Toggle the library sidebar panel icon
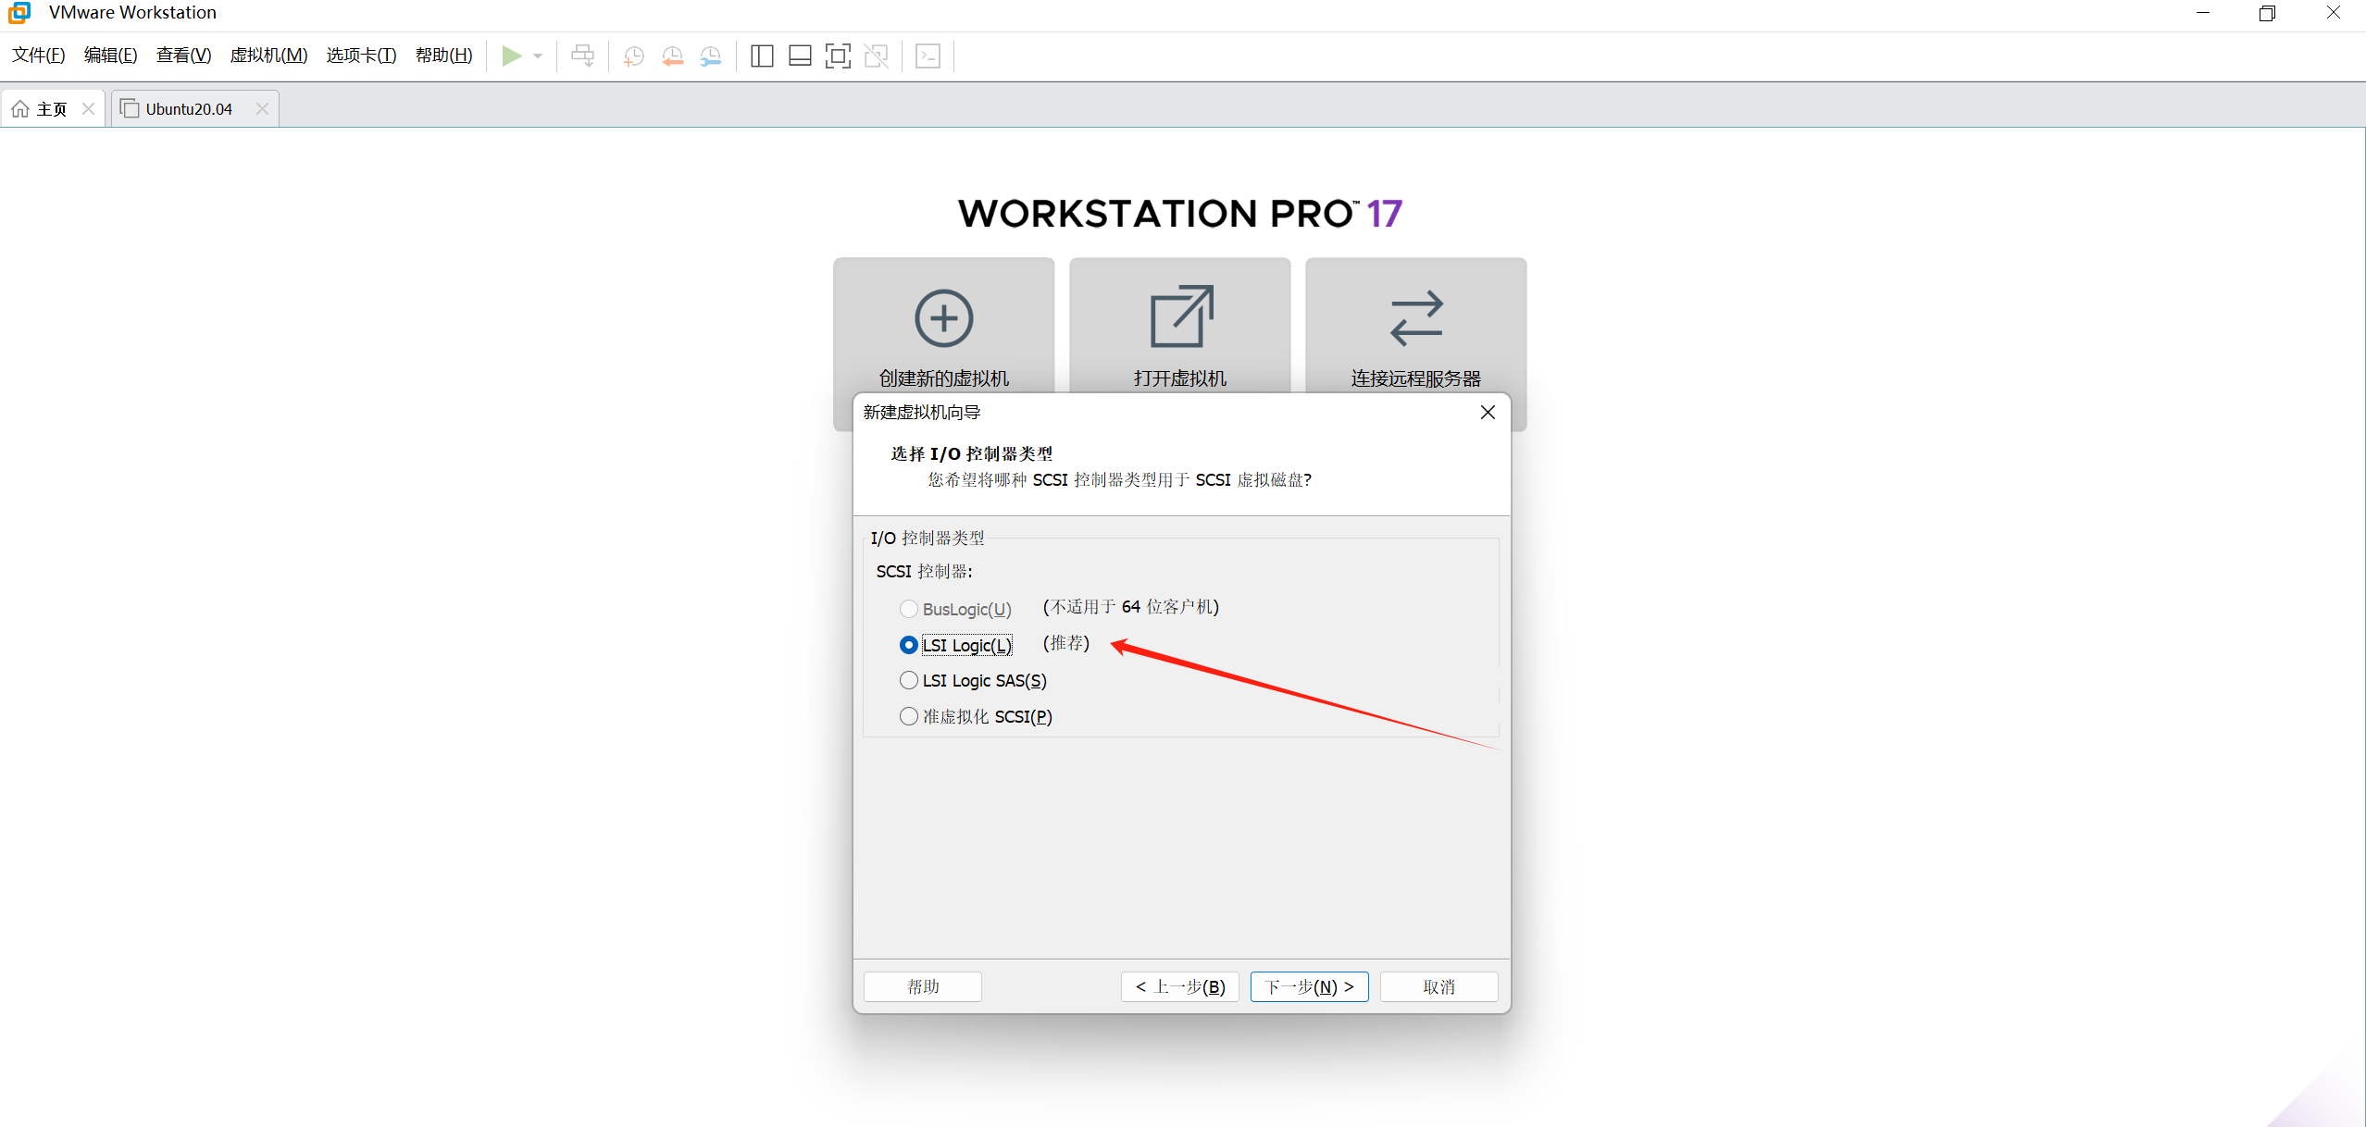2366x1127 pixels. 762,56
